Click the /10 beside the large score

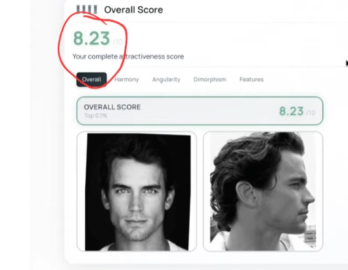point(118,42)
